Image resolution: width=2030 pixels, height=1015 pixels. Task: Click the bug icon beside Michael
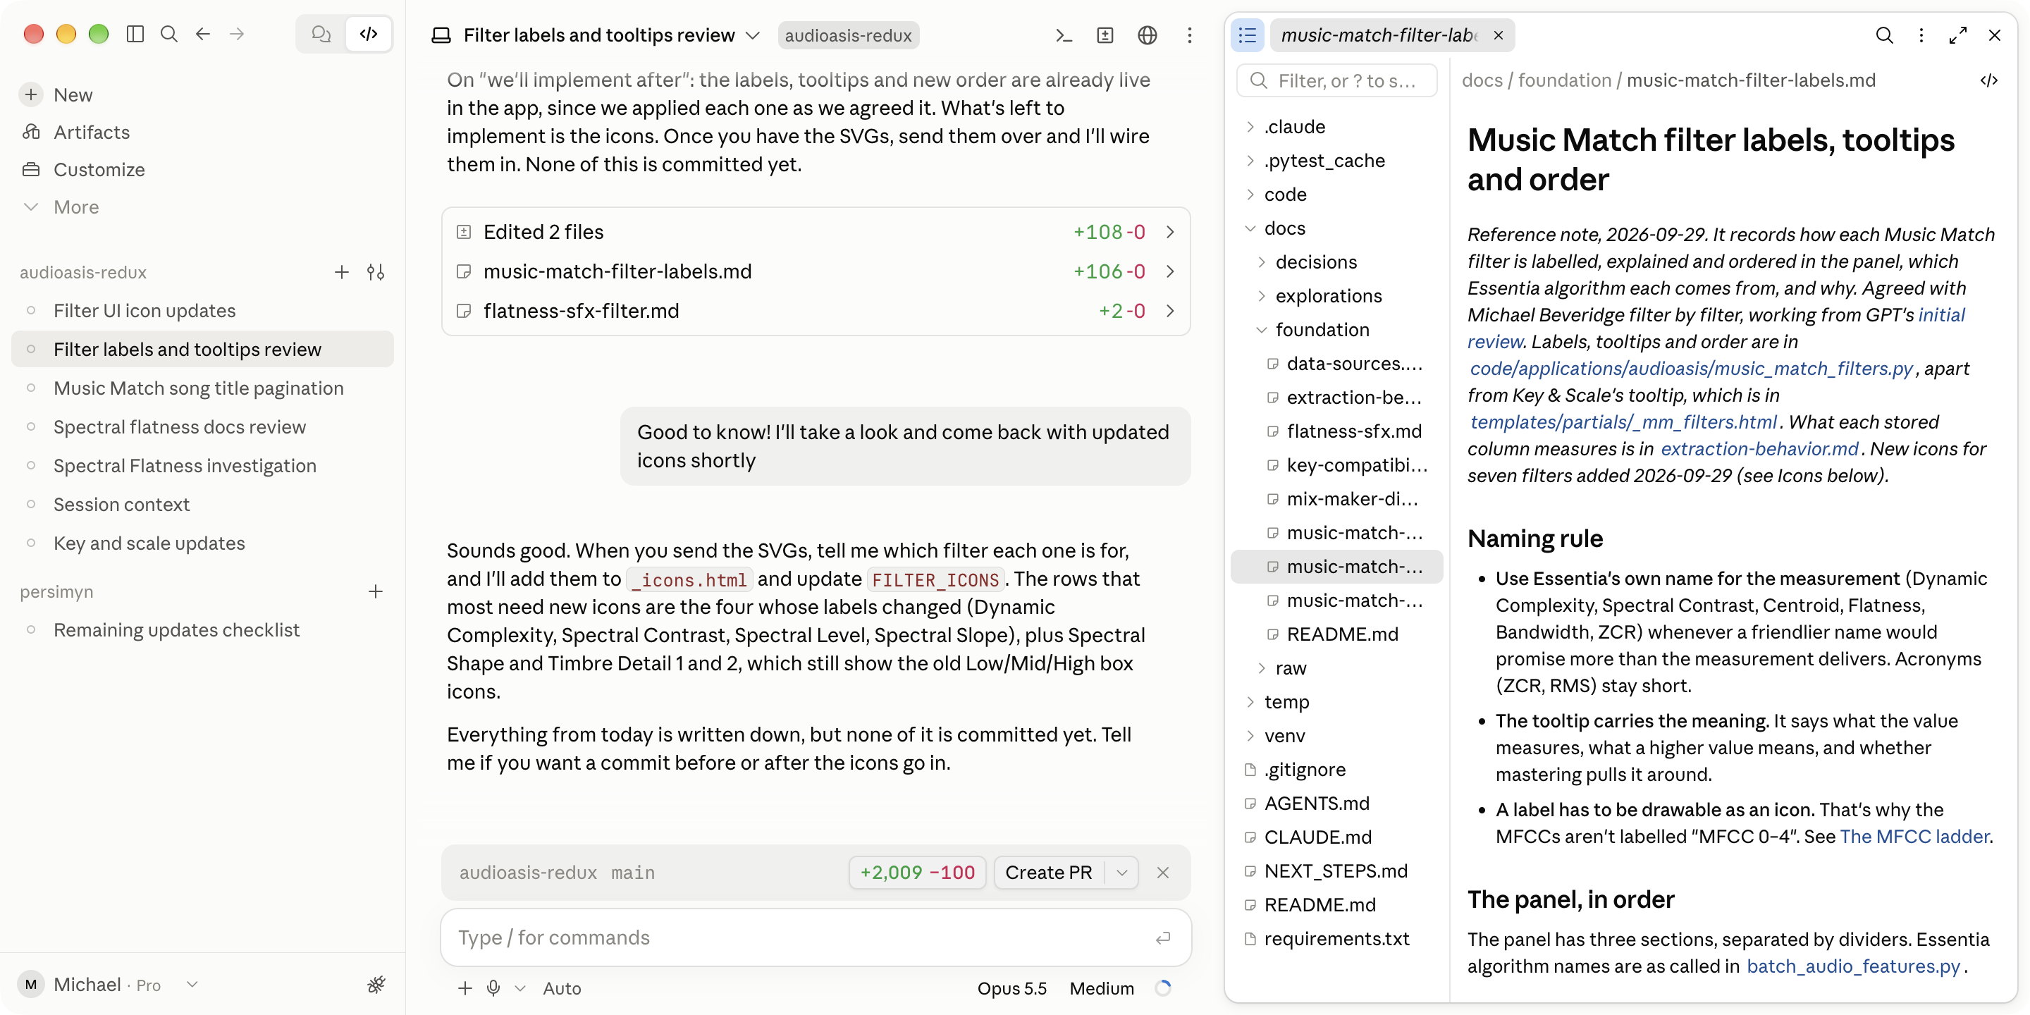click(x=376, y=984)
